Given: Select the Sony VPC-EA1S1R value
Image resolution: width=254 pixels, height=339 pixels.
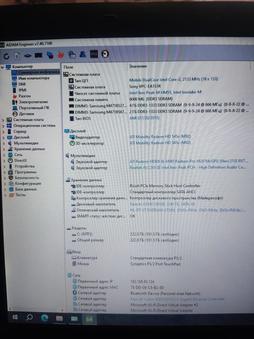Looking at the screenshot, I should coord(145,86).
